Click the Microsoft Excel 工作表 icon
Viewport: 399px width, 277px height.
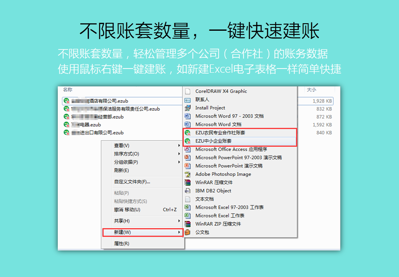pyautogui.click(x=188, y=216)
